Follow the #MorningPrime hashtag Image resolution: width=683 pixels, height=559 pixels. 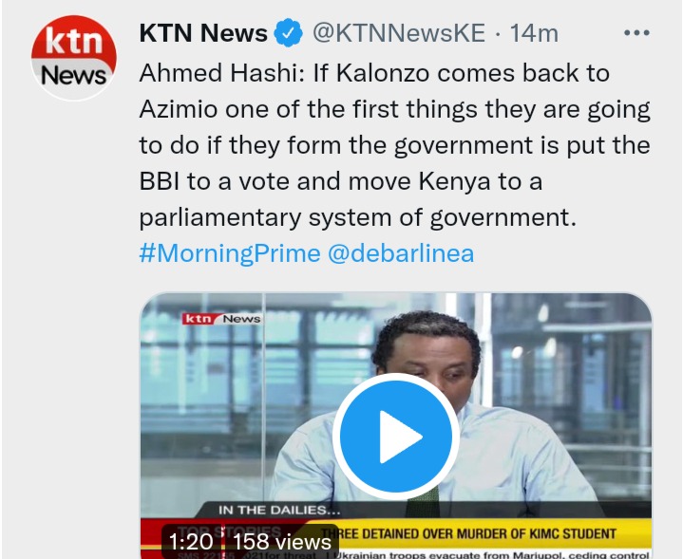(x=230, y=253)
